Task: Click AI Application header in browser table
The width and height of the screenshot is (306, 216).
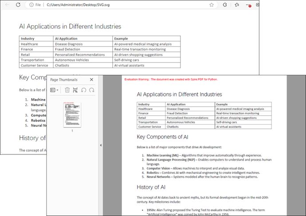Action: tap(83, 39)
